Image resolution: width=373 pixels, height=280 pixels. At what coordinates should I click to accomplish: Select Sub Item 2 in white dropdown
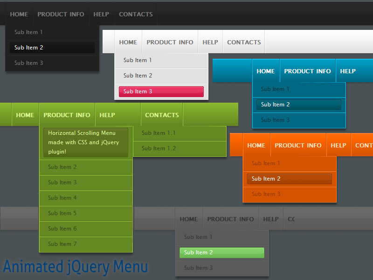pos(161,76)
